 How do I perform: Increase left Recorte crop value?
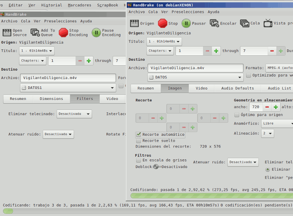pyautogui.click(x=162, y=118)
